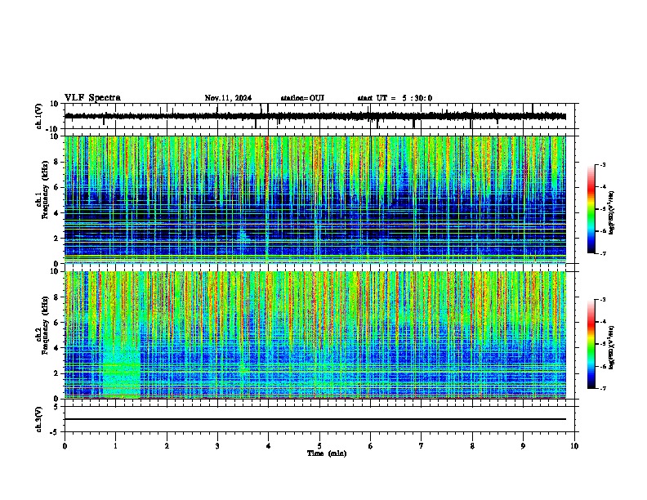Viewport: 647px width, 500px height.
Task: Click time axis tick label '0'
Action: [x=65, y=446]
